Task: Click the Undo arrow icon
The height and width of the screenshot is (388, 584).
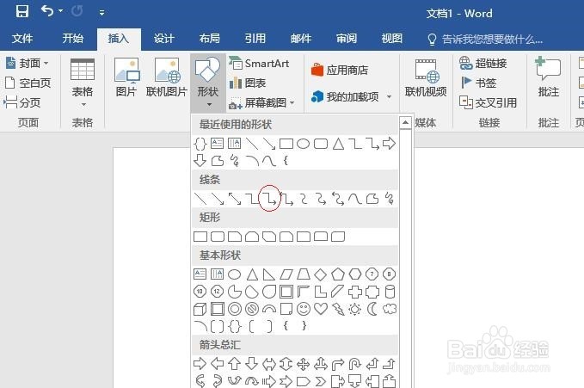Action: 47,11
